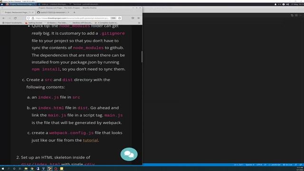Click VS Code toggle layout icon

296,15
